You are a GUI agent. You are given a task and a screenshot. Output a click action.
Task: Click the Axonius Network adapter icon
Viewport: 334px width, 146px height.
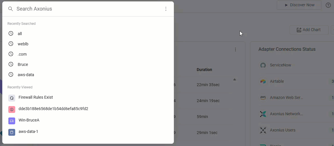pyautogui.click(x=263, y=114)
